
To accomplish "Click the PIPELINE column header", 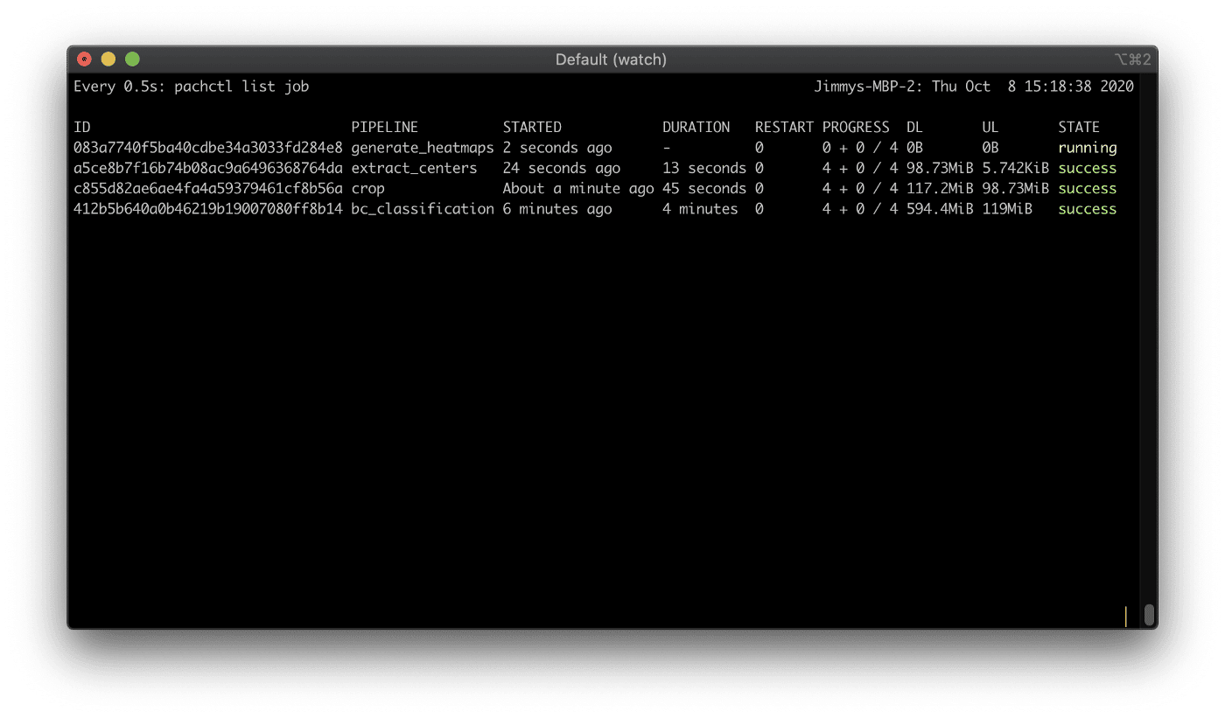I will tap(385, 128).
